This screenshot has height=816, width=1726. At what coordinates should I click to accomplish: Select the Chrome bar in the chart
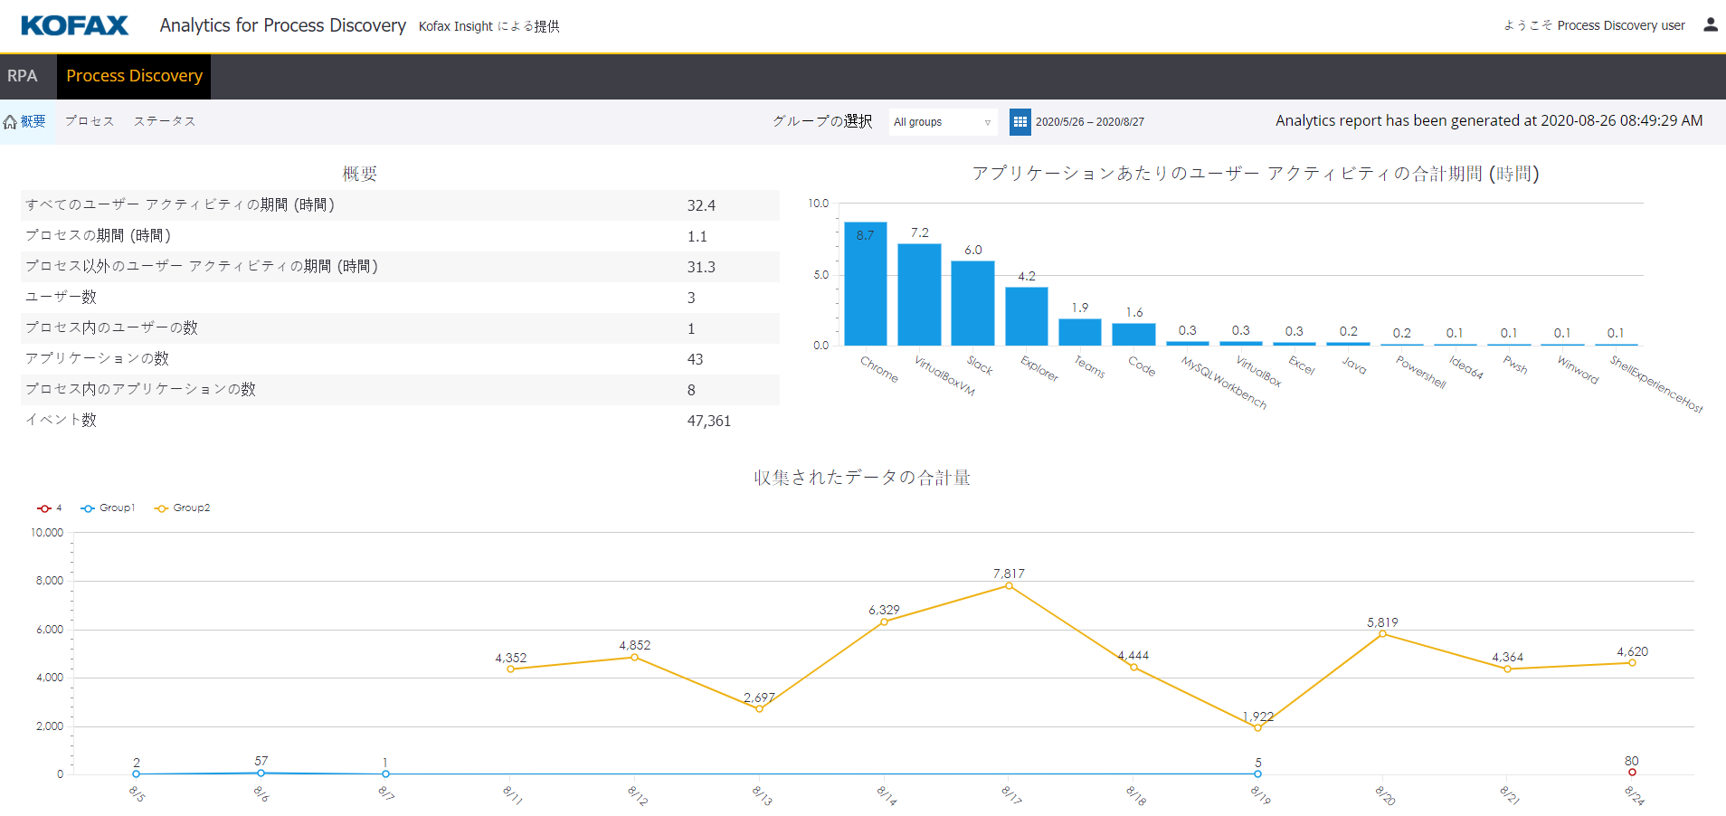coord(864,283)
